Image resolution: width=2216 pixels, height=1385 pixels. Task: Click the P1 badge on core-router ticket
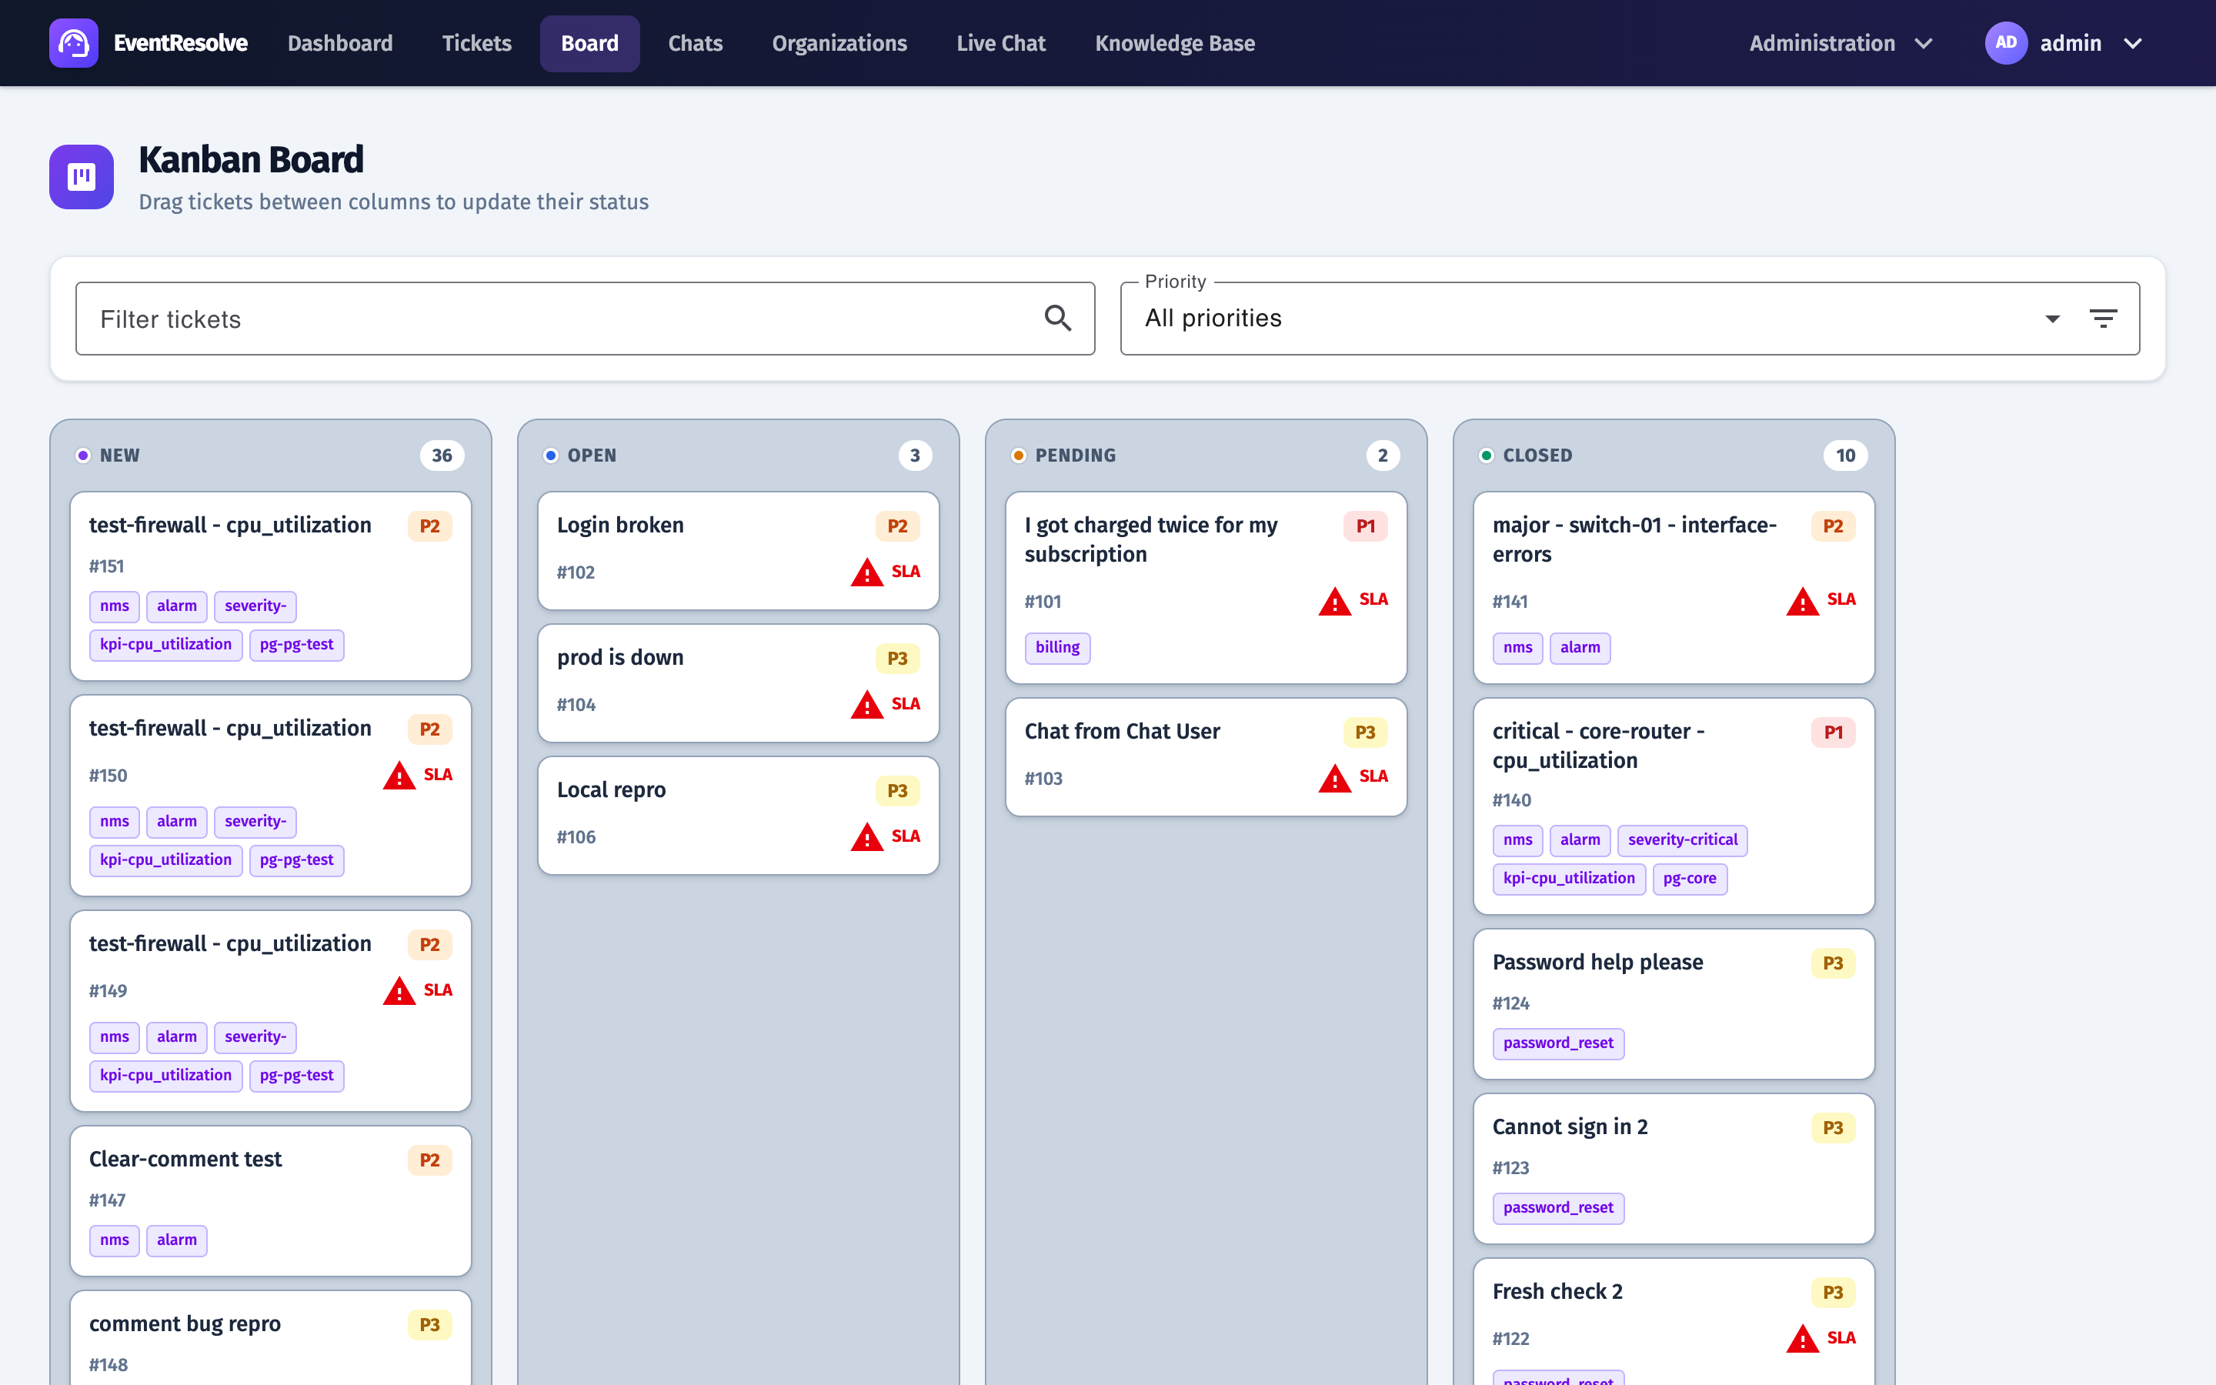1834,733
